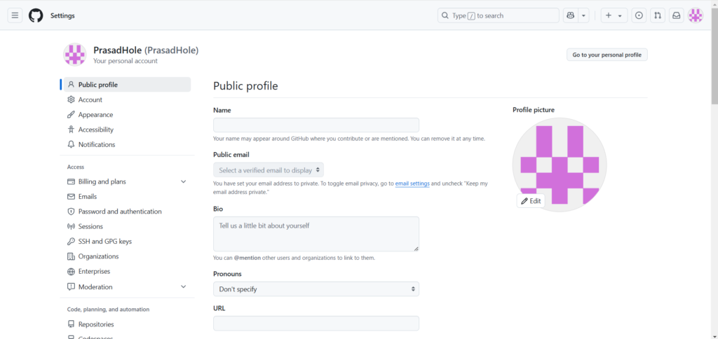Open the Public email dropdown
This screenshot has height=339, width=718.
(269, 170)
